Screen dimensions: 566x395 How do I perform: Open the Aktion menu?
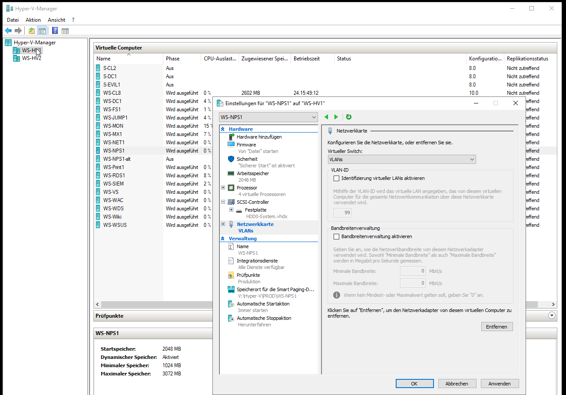coord(33,20)
